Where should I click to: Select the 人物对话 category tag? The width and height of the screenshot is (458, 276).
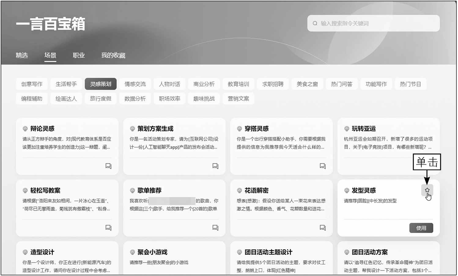point(169,84)
